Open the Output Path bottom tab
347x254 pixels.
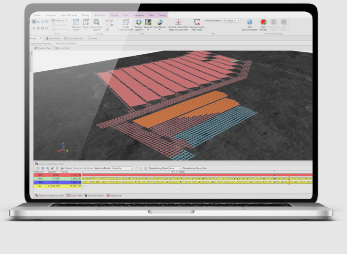point(74,195)
